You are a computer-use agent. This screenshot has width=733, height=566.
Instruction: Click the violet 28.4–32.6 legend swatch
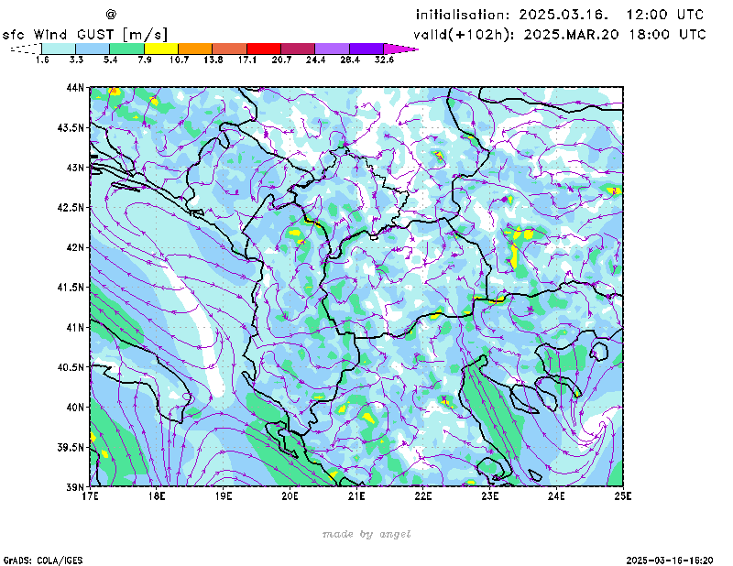point(366,48)
